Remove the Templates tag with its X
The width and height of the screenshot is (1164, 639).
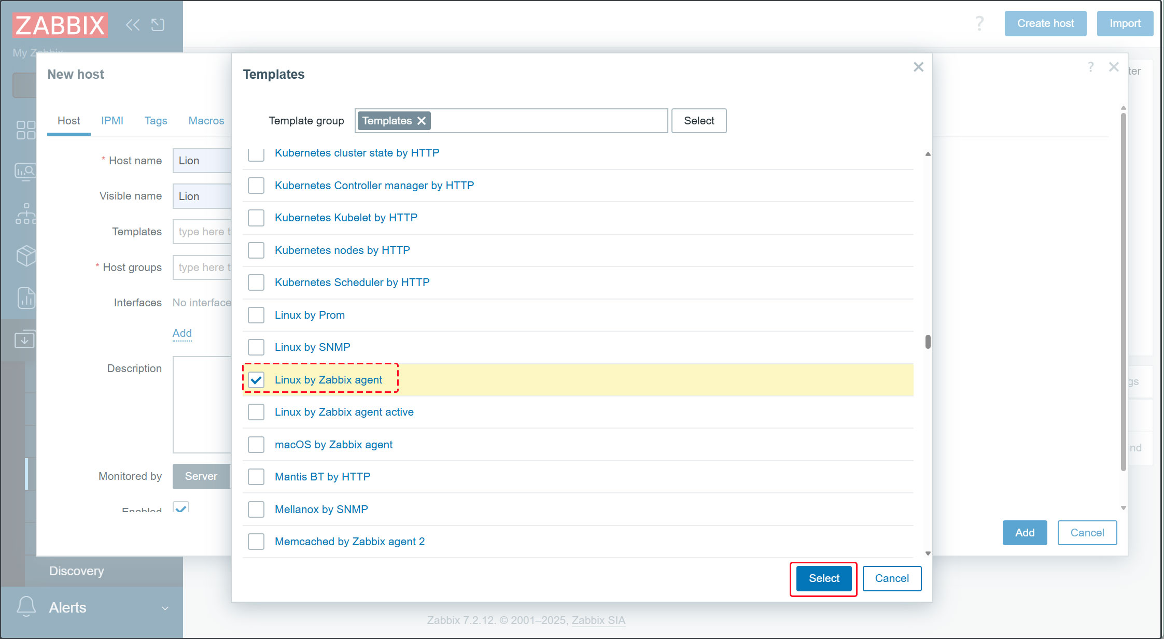coord(422,121)
